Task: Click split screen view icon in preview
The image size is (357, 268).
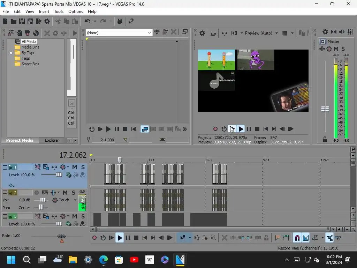Action: coord(234,33)
